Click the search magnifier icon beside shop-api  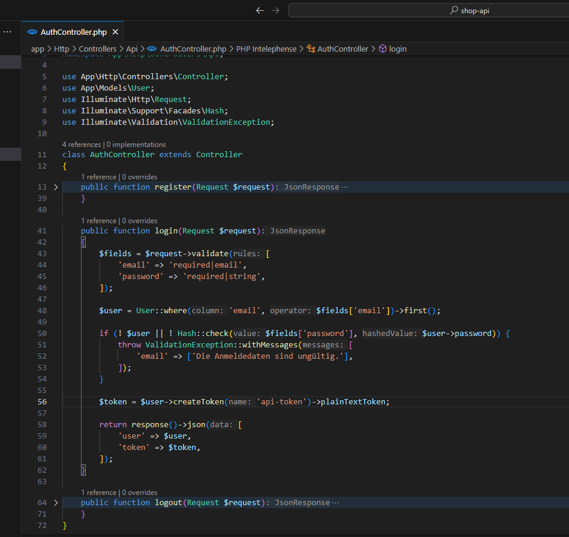tap(454, 10)
